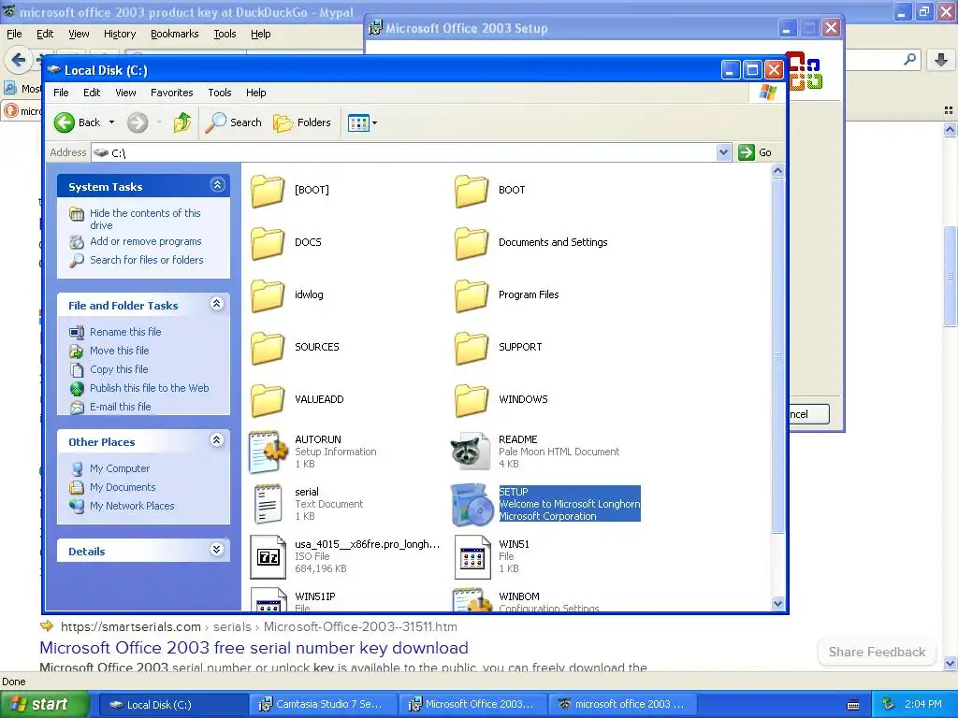The height and width of the screenshot is (718, 958).
Task: Select the SUPPORT folder
Action: [472, 348]
